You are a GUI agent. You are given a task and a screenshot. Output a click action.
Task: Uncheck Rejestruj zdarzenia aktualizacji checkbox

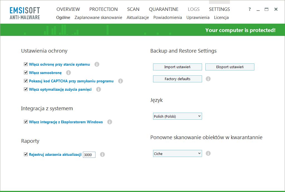tap(26, 154)
